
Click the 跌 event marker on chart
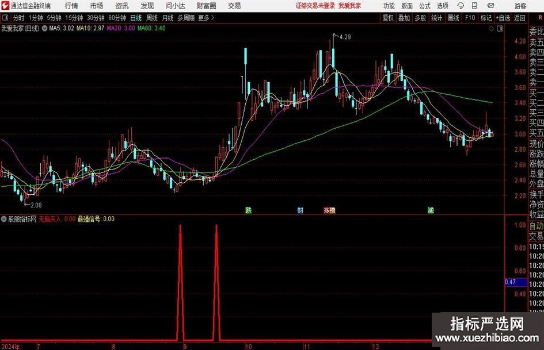click(249, 210)
